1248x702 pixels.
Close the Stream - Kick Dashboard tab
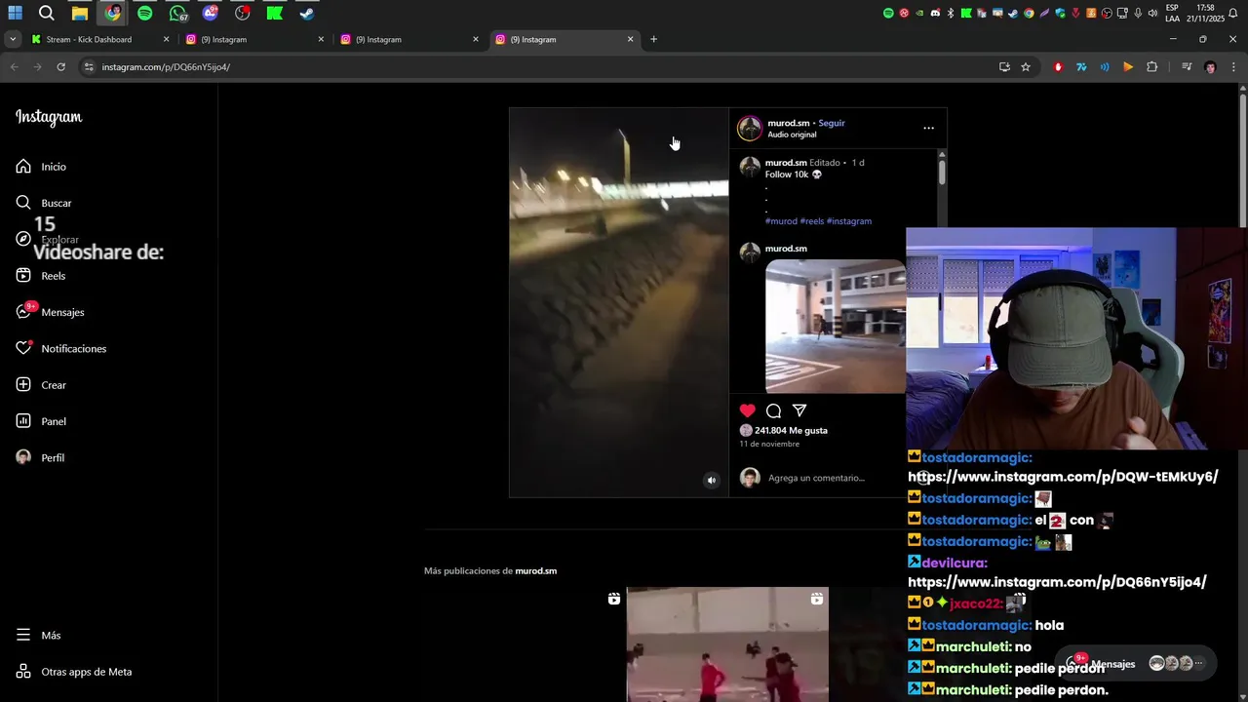tap(166, 39)
